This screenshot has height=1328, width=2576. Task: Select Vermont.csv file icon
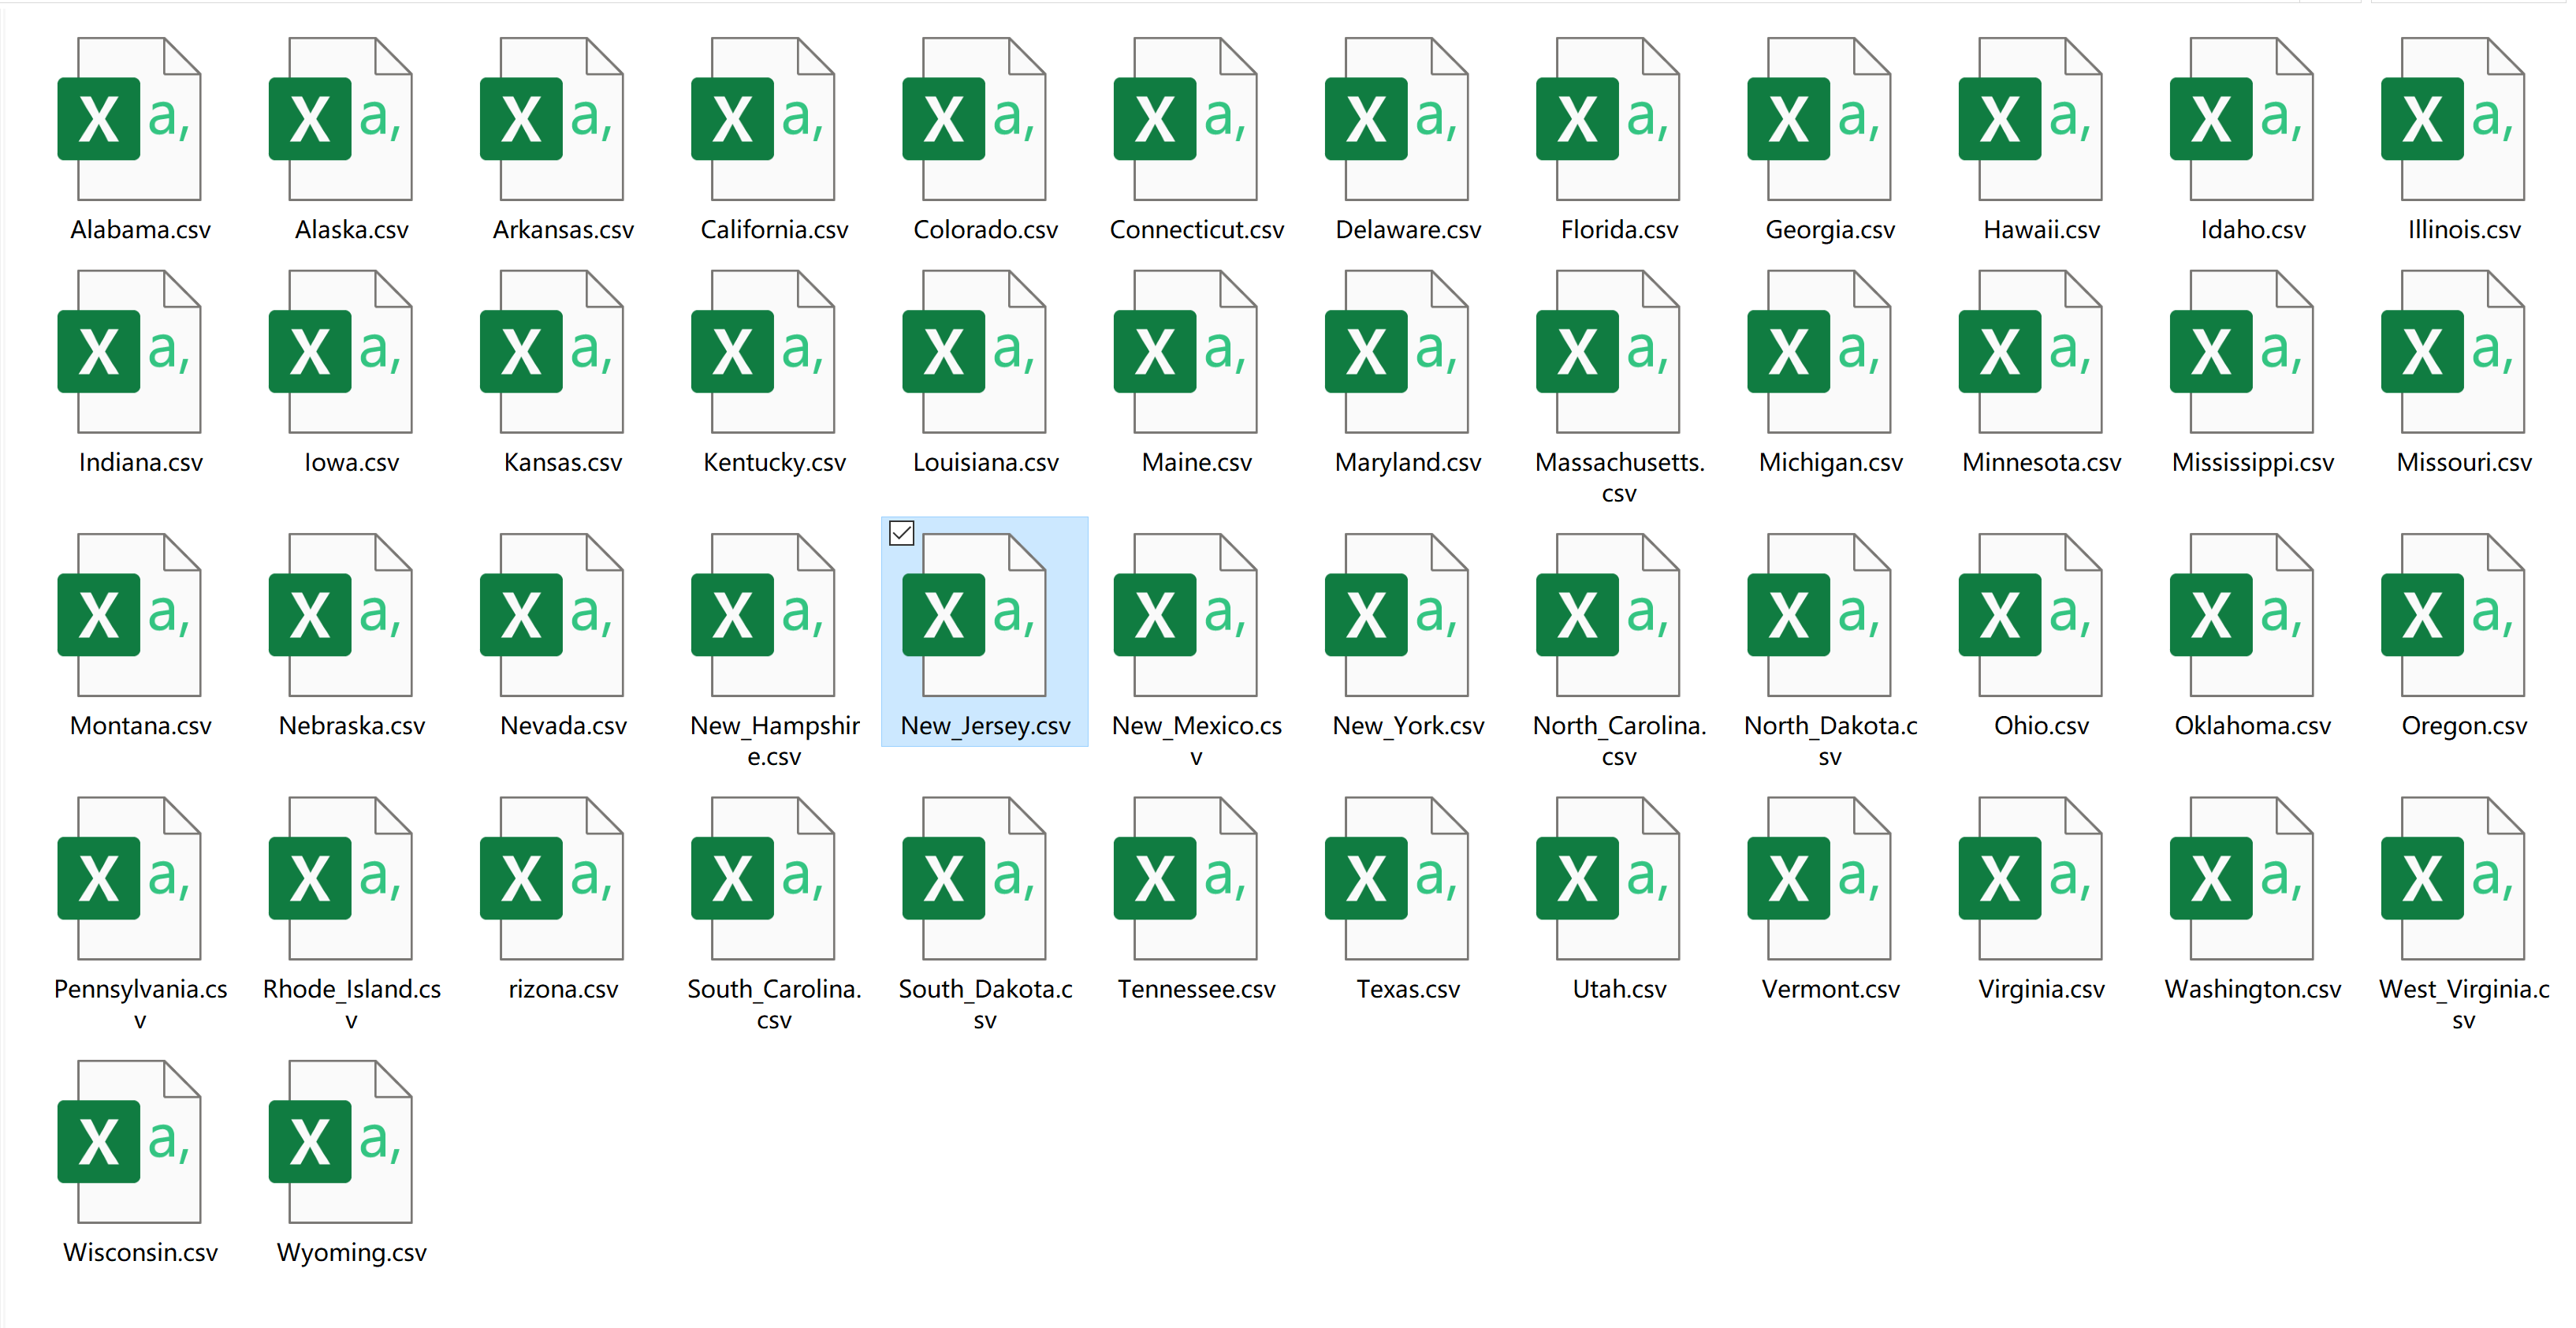point(1819,878)
